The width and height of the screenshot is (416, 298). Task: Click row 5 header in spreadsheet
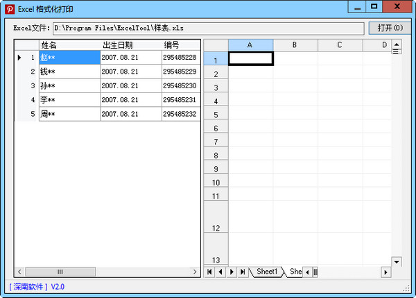point(216,115)
